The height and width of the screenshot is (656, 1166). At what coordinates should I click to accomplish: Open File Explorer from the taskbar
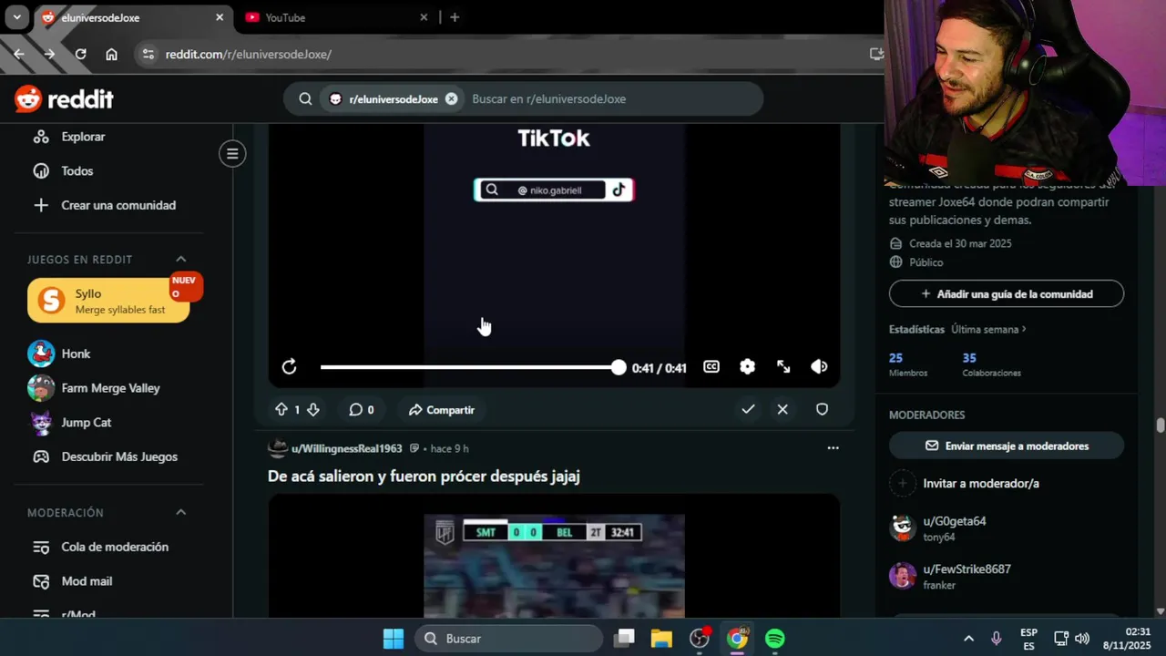point(661,639)
